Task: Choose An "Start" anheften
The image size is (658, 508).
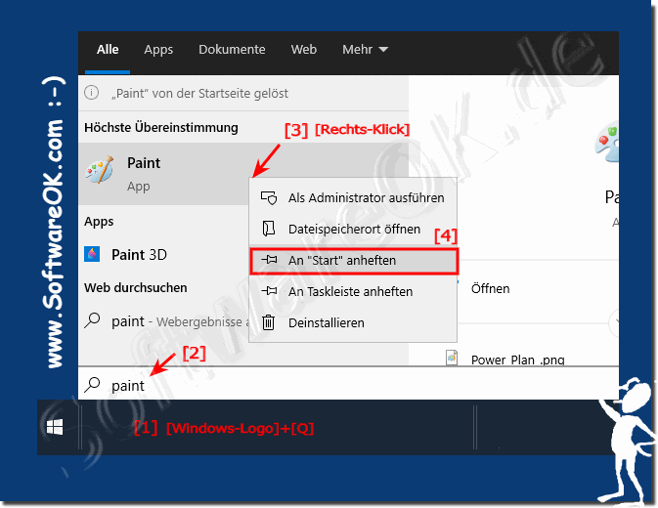Action: (x=353, y=261)
